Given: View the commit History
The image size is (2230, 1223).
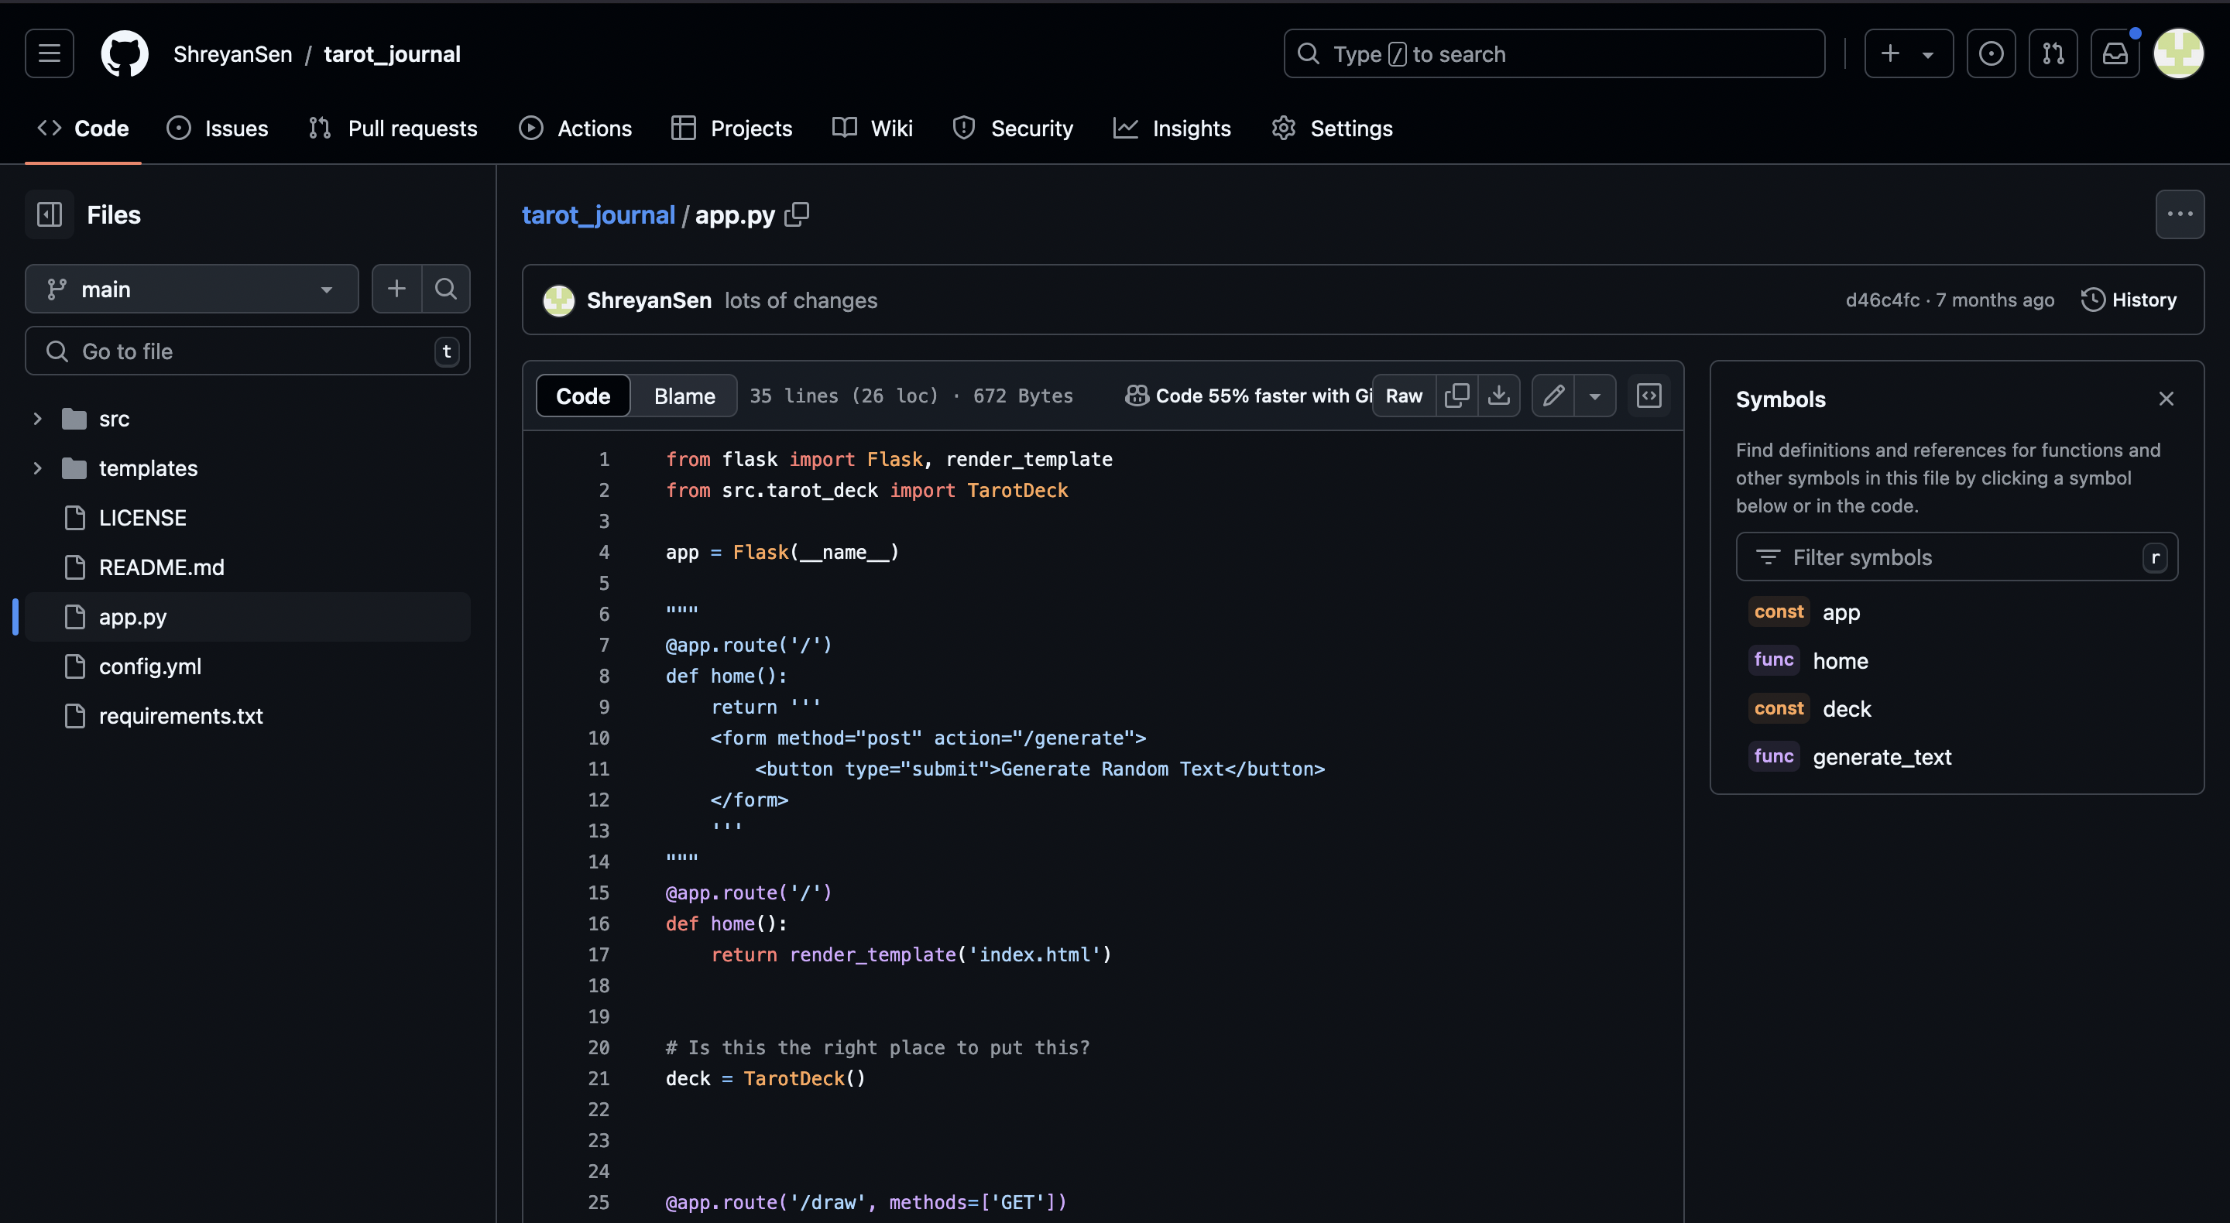Looking at the screenshot, I should click(x=2129, y=300).
